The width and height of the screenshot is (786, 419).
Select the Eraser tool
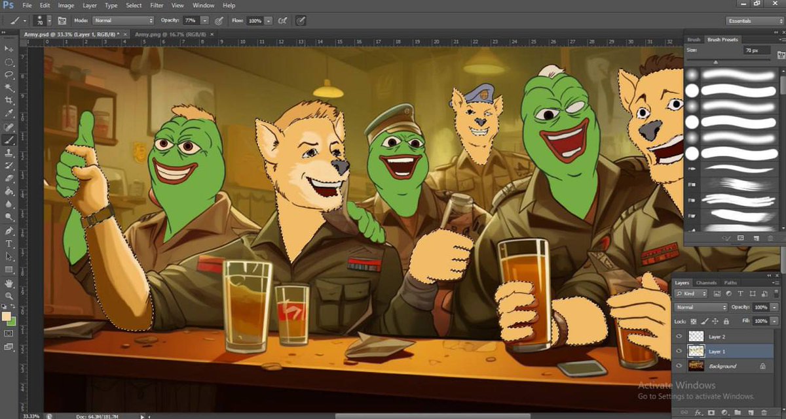tap(9, 178)
